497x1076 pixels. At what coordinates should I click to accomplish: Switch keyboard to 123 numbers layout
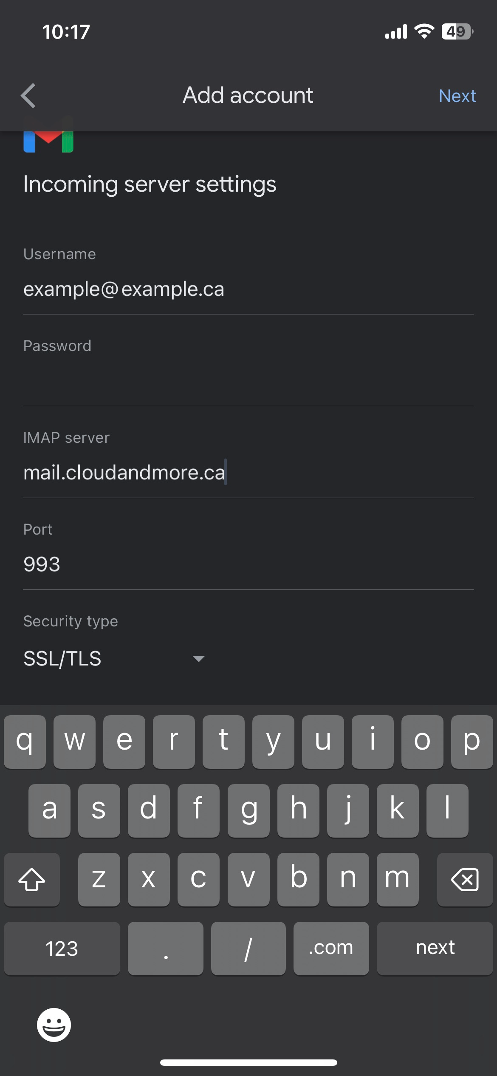click(62, 948)
